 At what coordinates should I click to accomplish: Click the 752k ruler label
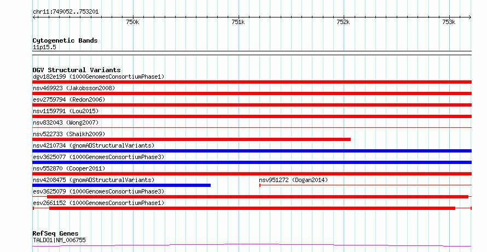pos(343,22)
